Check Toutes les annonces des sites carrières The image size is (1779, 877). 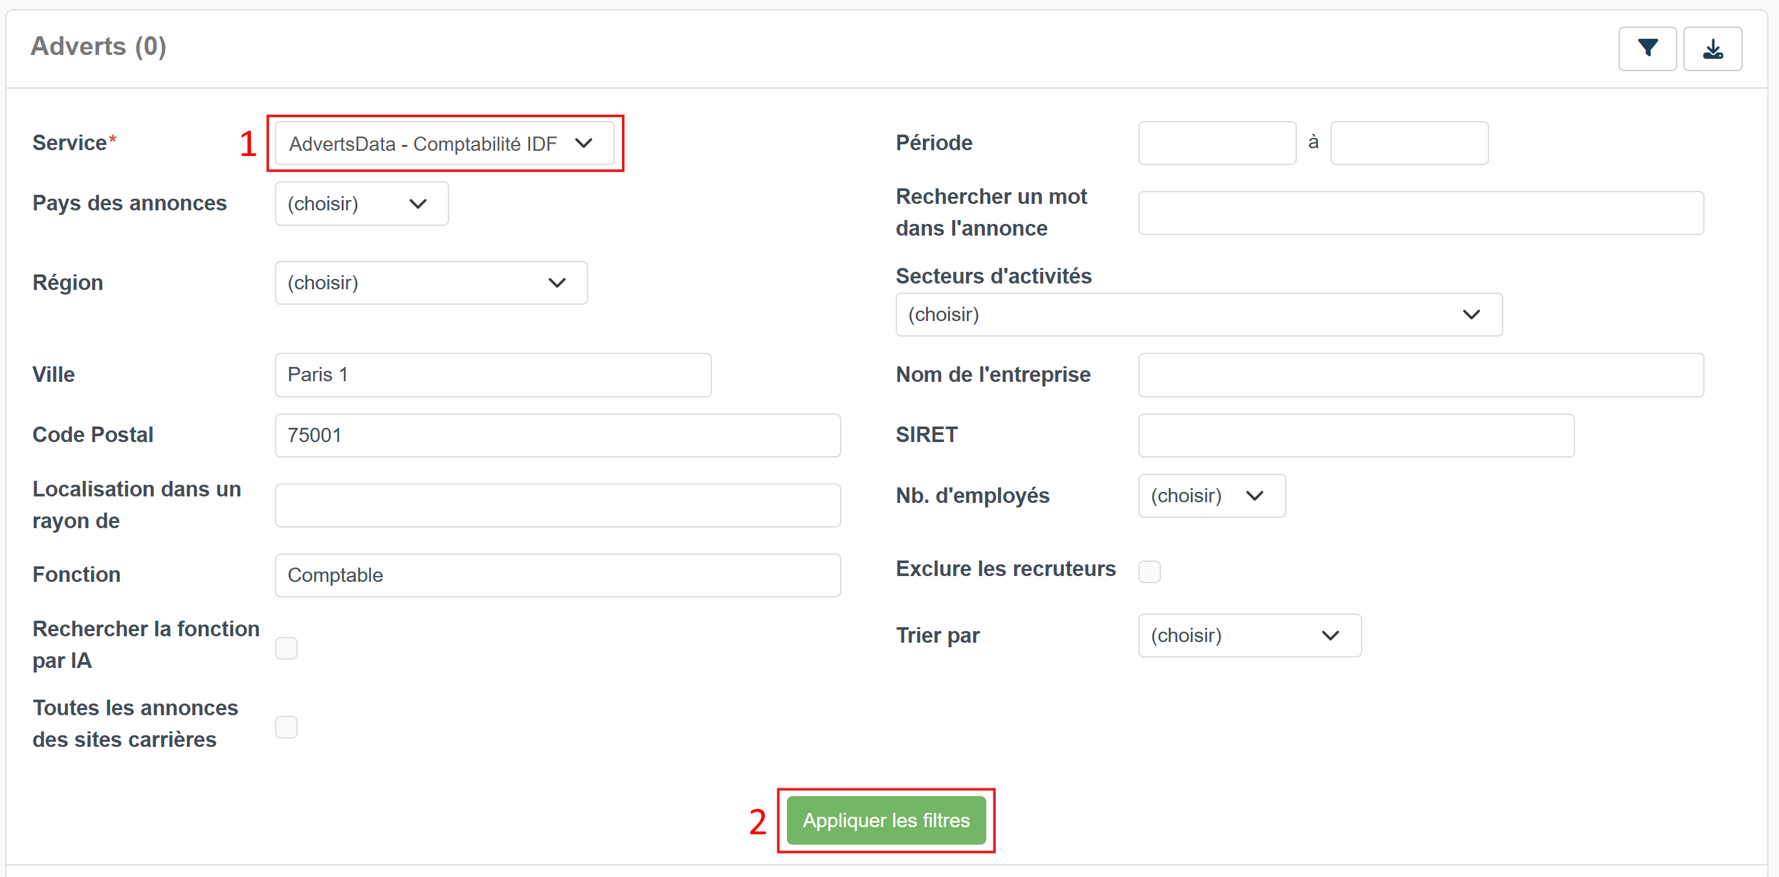pyautogui.click(x=287, y=726)
